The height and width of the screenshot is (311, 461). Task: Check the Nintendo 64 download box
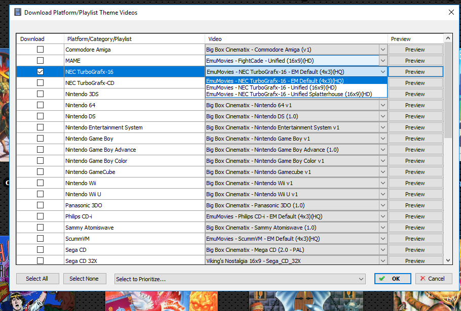point(41,105)
